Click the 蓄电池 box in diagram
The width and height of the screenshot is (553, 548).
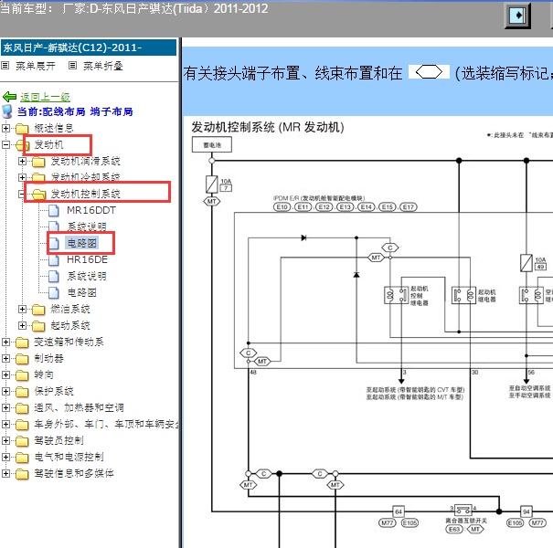point(212,144)
